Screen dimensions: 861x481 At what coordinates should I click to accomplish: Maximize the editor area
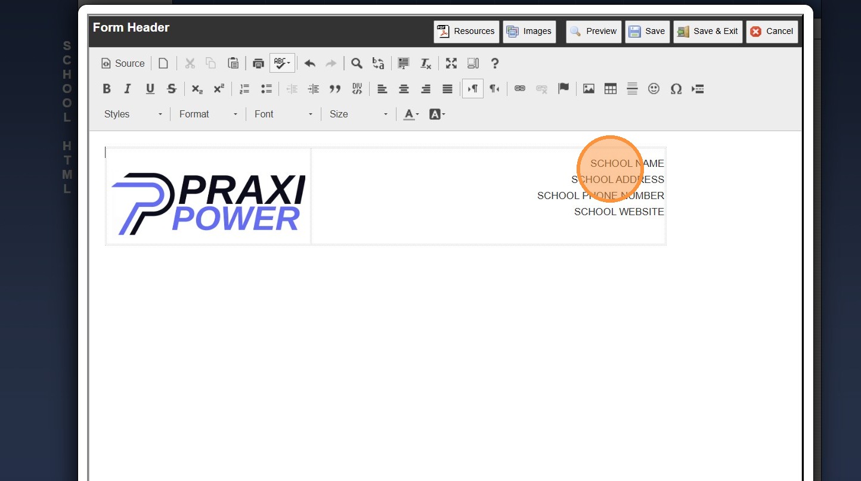click(x=451, y=63)
